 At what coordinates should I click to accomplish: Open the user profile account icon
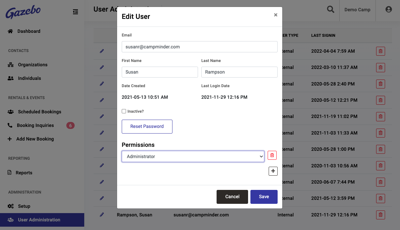[389, 10]
